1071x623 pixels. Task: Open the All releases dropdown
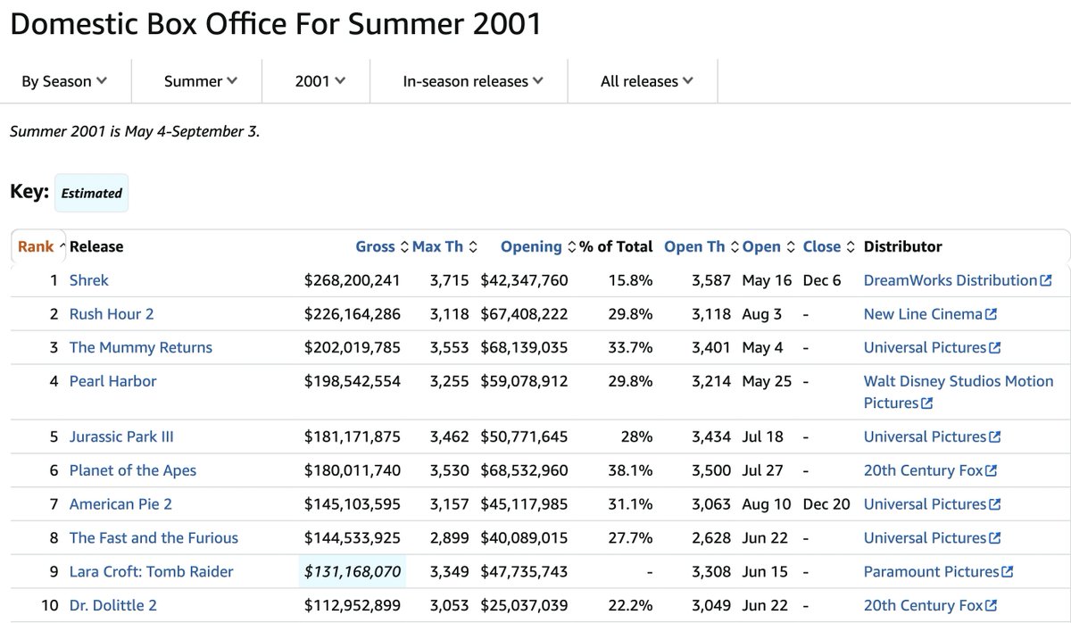[x=647, y=81]
